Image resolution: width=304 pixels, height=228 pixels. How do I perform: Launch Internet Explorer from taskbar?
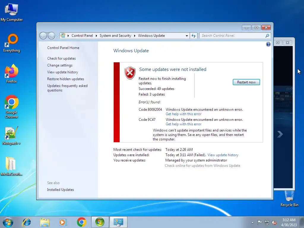pyautogui.click(x=26, y=222)
